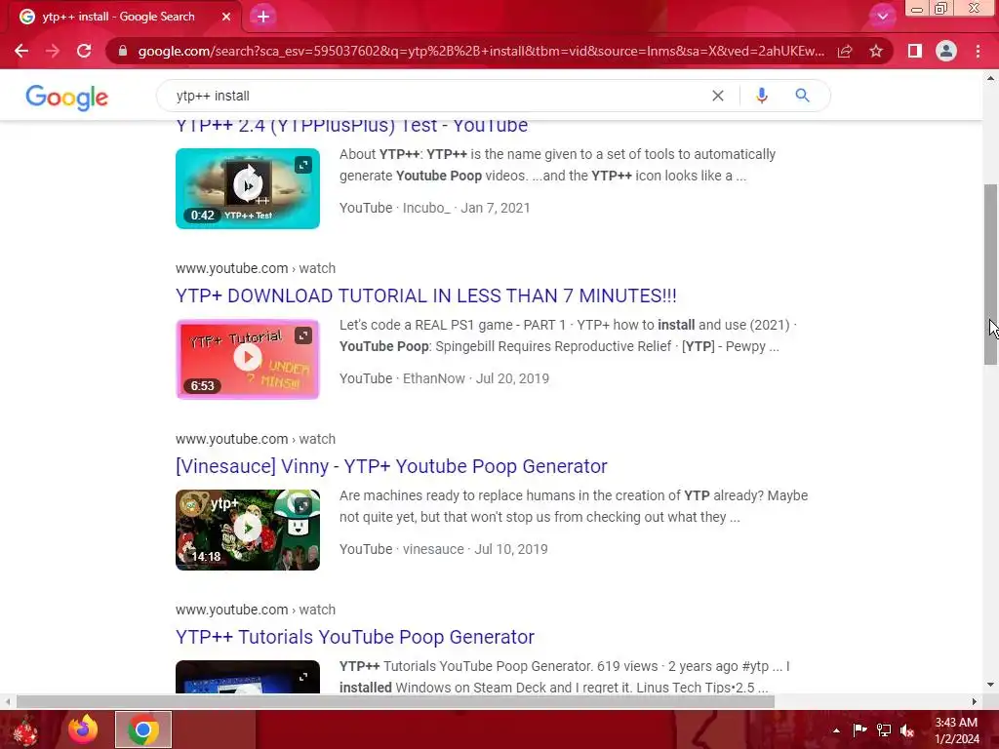Open Chrome's three-dot menu
Screen dimensions: 999x749
978,51
